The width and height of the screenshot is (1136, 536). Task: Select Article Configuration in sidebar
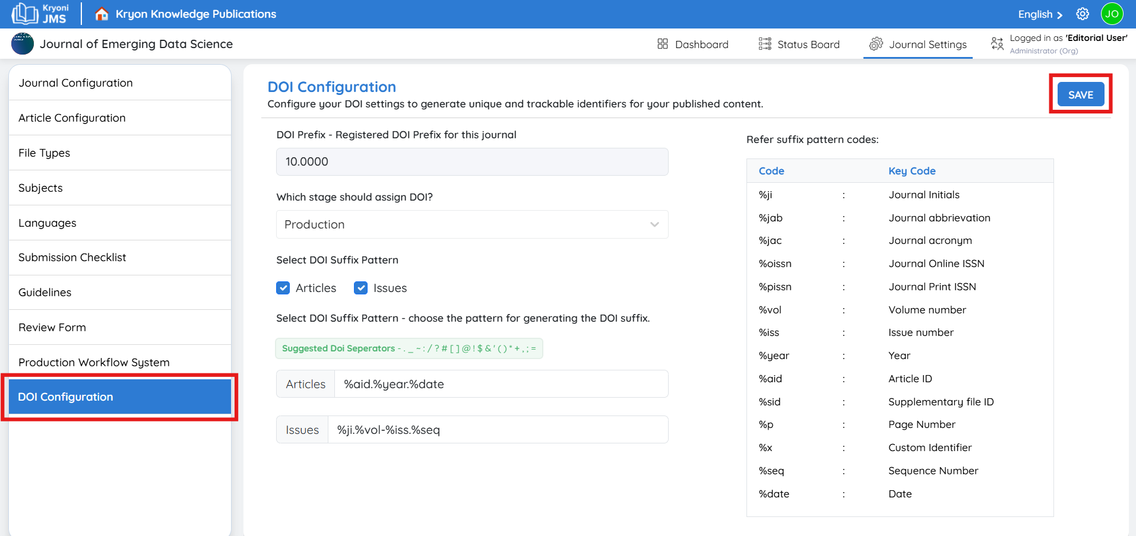point(72,118)
